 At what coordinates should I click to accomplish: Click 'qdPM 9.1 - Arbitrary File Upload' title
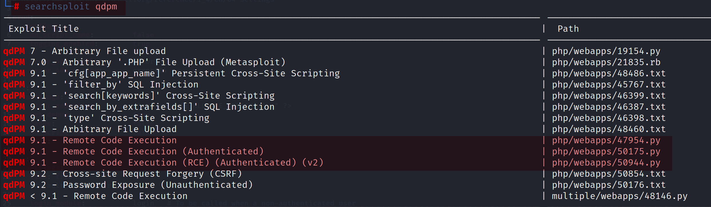click(90, 129)
